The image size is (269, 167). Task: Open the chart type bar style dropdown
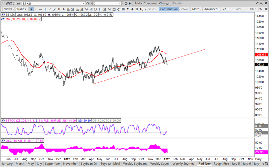click(x=225, y=9)
